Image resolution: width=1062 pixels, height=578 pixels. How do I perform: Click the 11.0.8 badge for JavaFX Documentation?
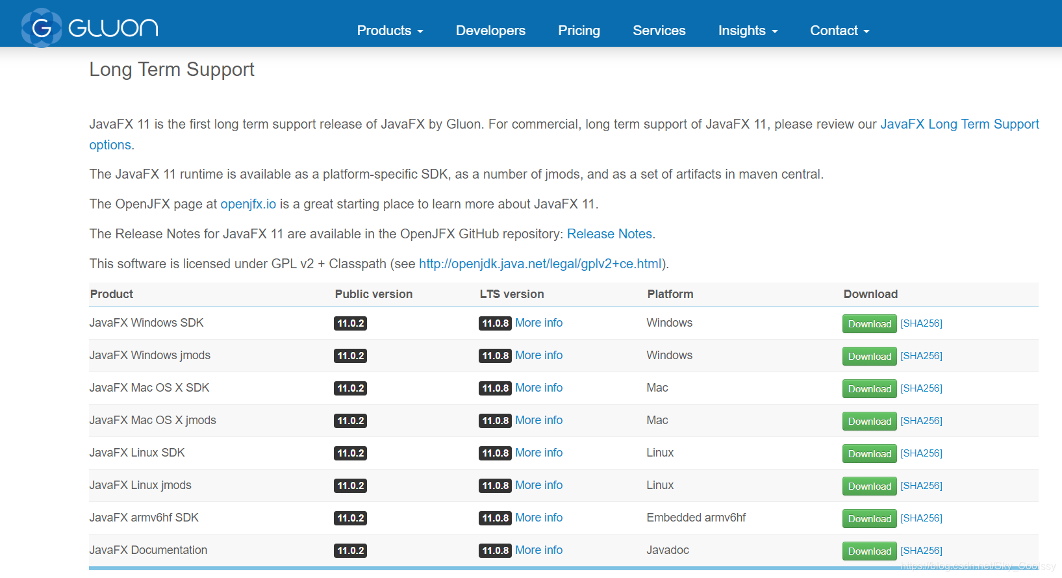click(x=495, y=551)
